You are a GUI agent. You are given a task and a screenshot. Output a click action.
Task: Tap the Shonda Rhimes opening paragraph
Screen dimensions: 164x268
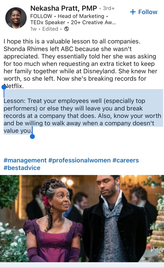(x=82, y=64)
